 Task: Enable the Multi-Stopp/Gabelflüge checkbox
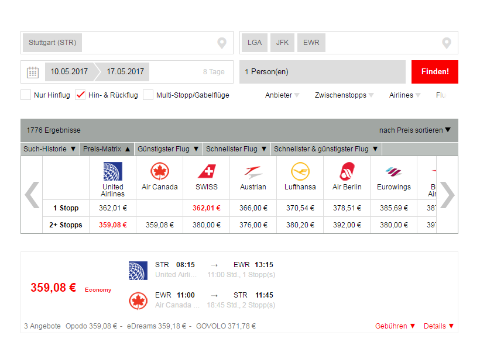[x=148, y=95]
